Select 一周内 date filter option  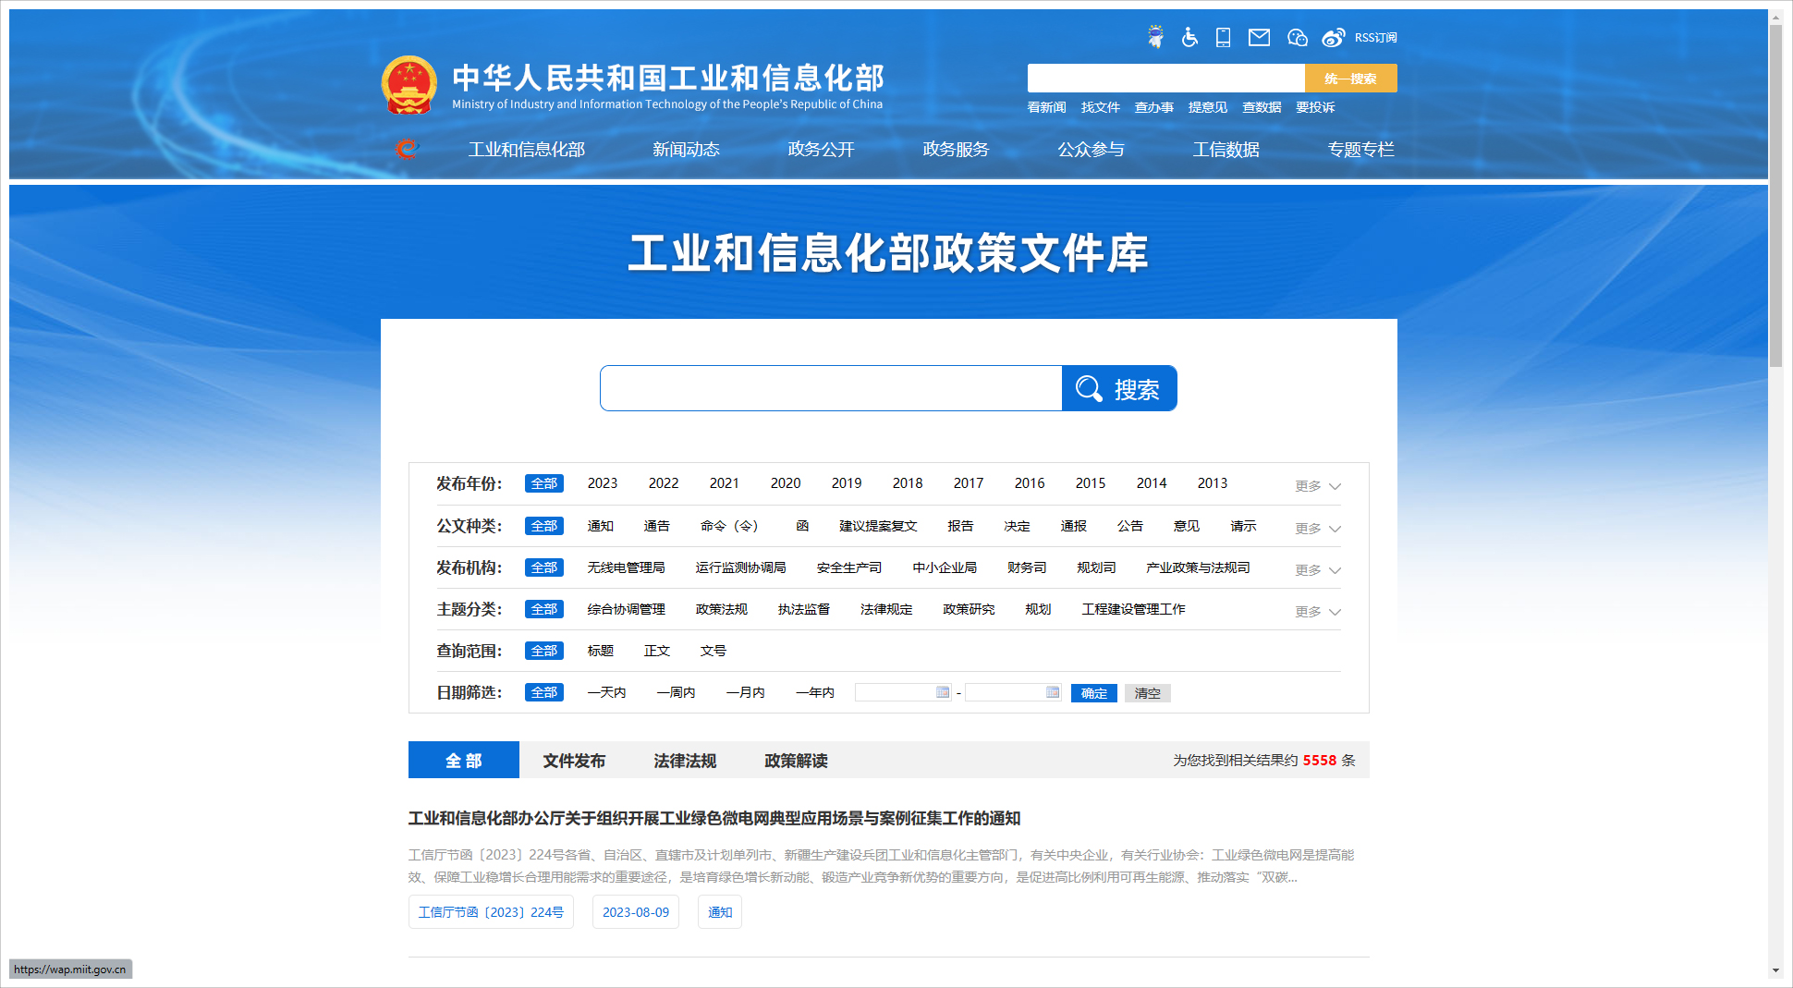(676, 692)
